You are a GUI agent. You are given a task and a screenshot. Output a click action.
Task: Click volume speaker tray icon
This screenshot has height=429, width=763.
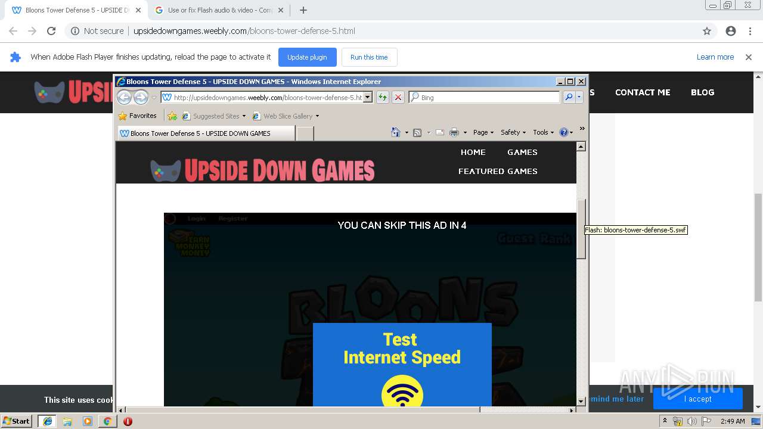click(691, 421)
